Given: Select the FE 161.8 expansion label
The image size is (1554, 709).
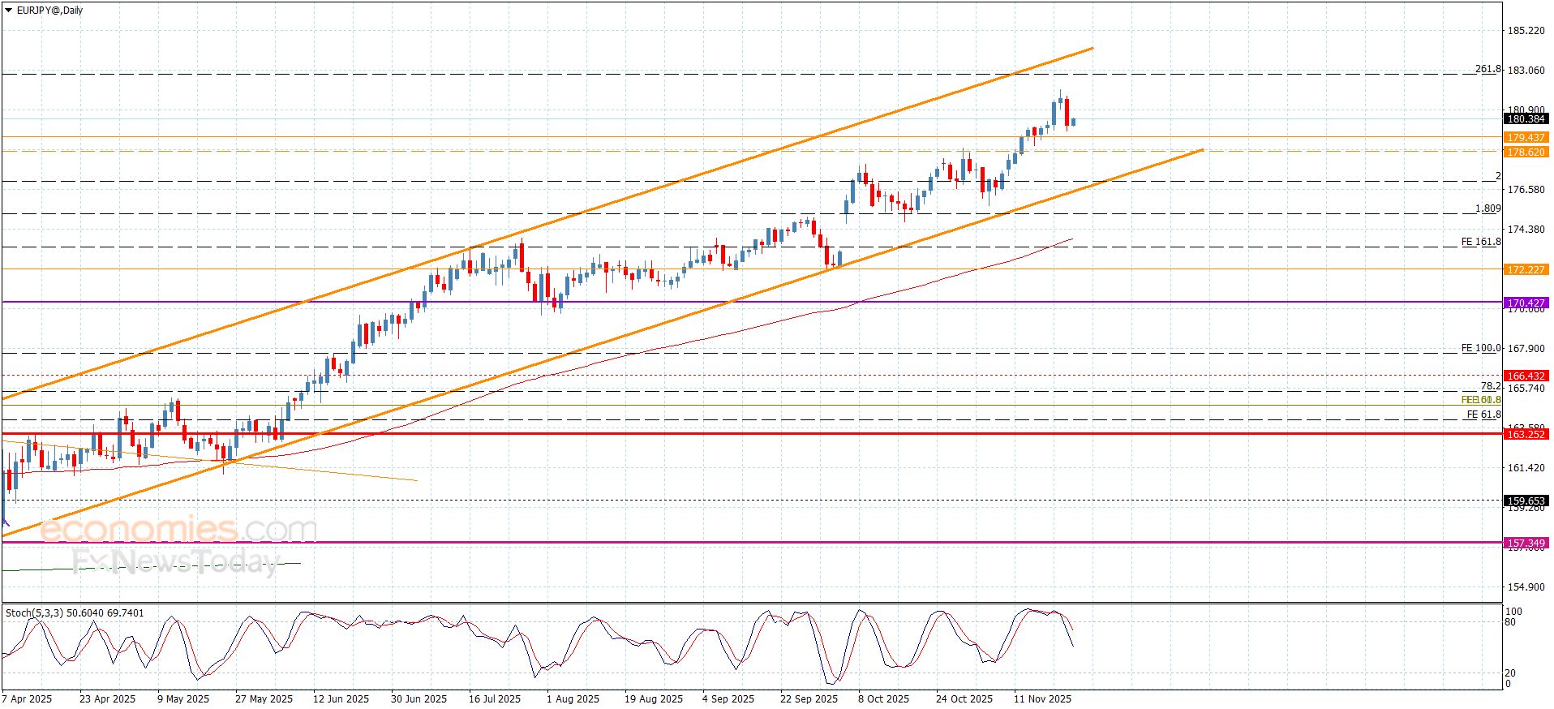Looking at the screenshot, I should tap(1481, 242).
